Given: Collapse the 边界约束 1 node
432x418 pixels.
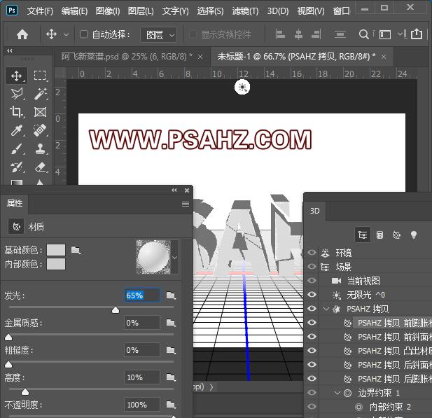Looking at the screenshot, I should coord(337,393).
